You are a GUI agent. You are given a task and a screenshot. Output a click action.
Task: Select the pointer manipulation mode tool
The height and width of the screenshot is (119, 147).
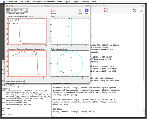click(8, 10)
